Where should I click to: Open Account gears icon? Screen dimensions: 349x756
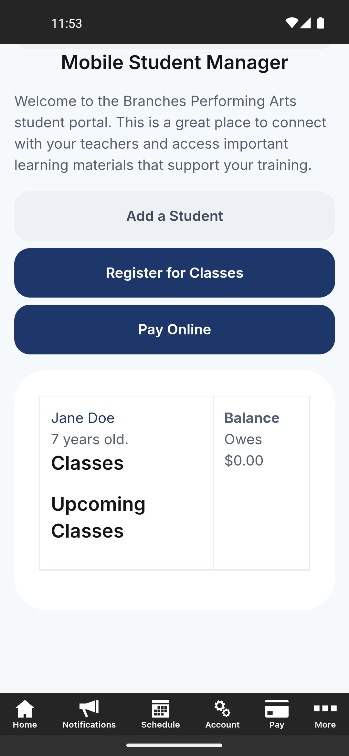point(222,708)
